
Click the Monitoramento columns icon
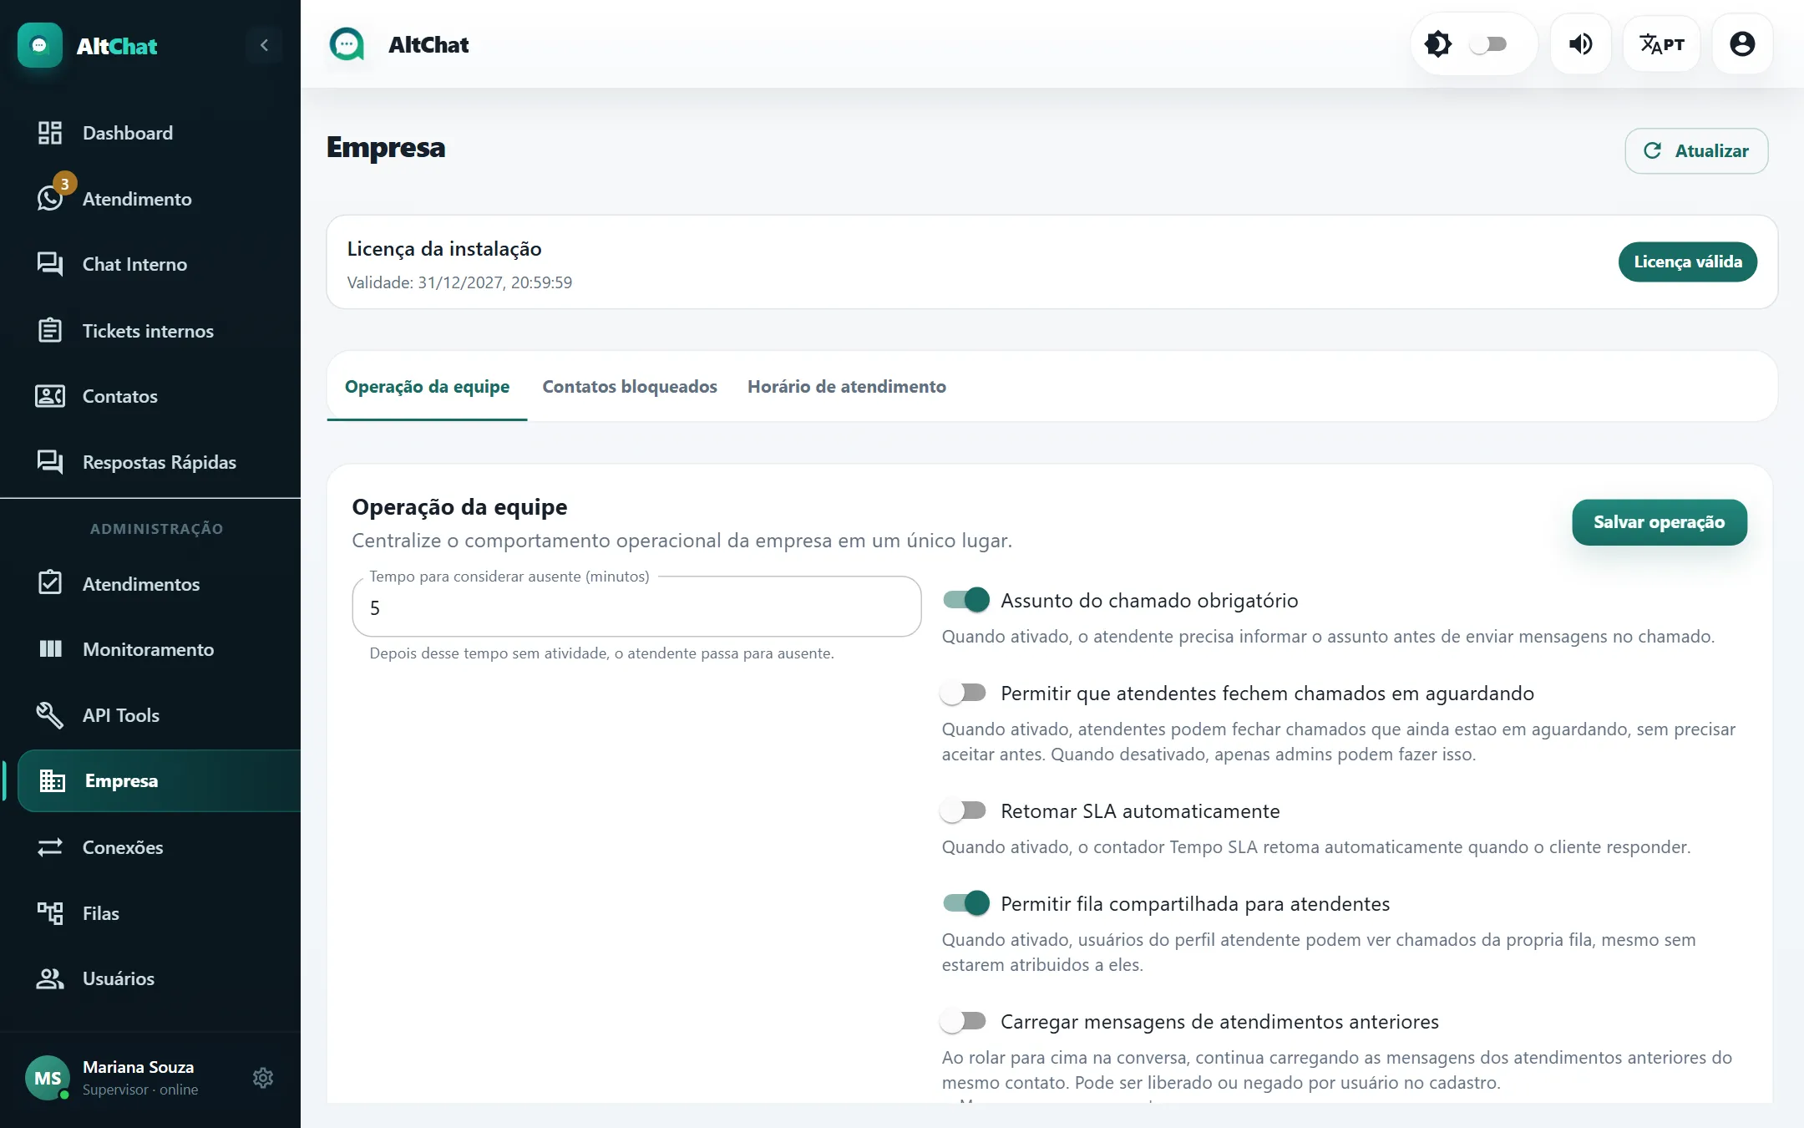pos(50,649)
